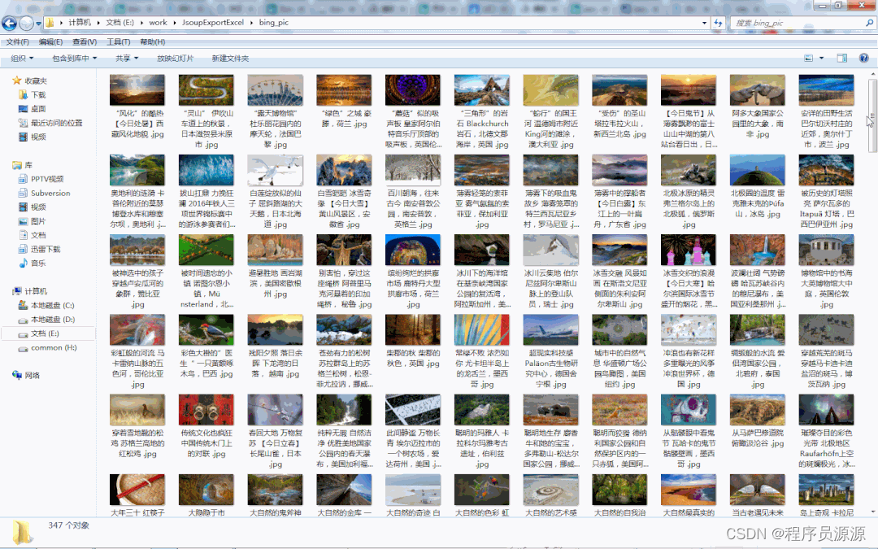Open 桌面 in the sidebar
This screenshot has height=549, width=878.
point(32,109)
